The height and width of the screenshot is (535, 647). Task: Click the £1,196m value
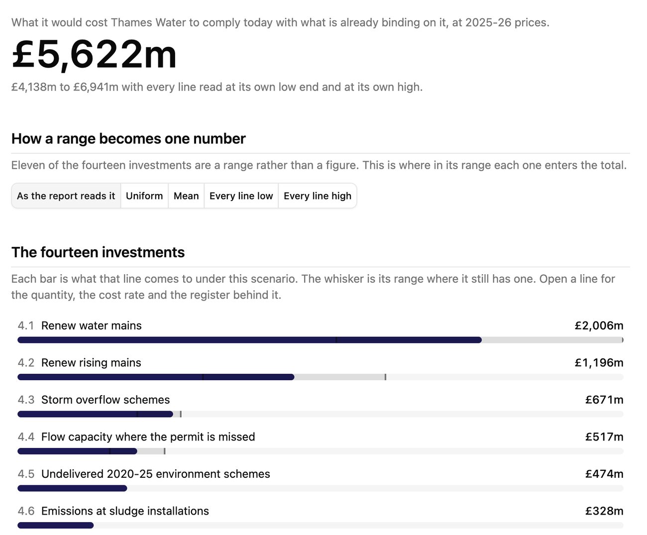(x=599, y=363)
